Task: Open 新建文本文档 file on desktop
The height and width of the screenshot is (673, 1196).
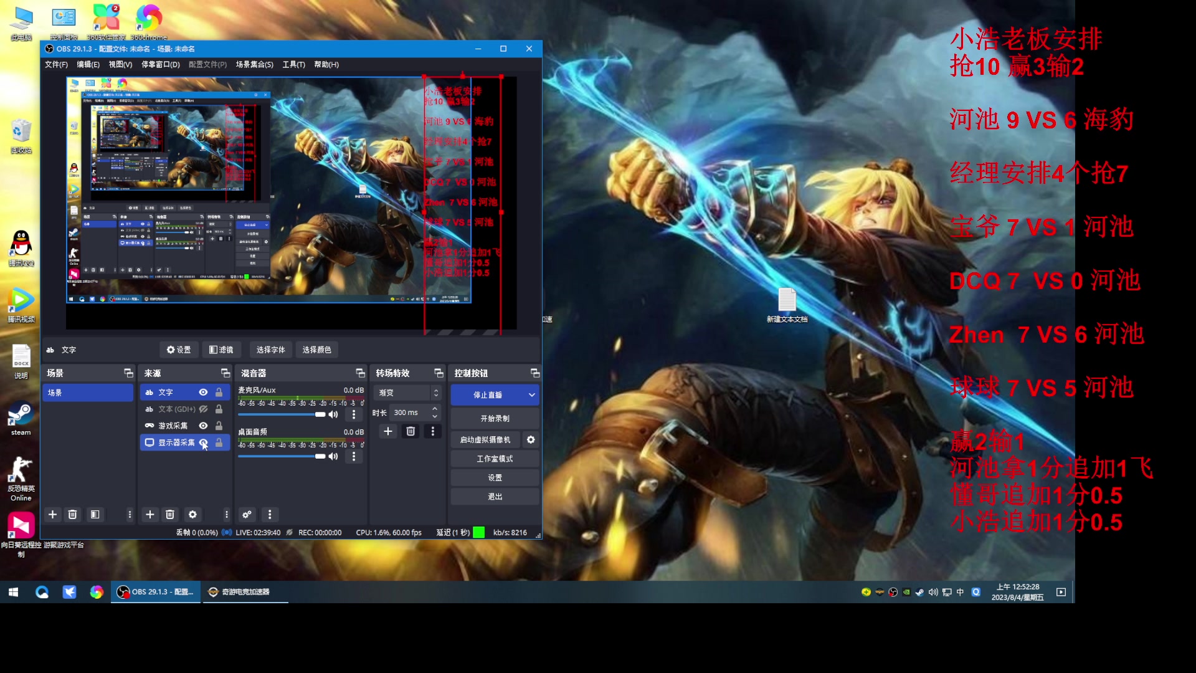Action: [787, 305]
